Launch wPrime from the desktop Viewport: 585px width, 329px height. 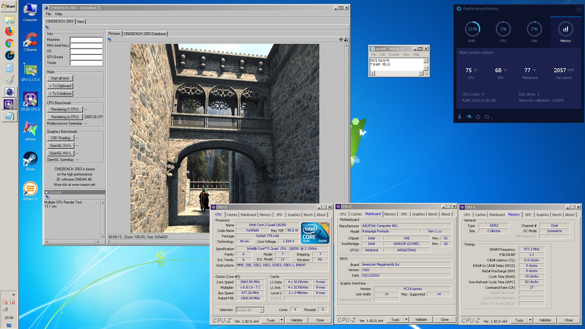click(x=30, y=131)
